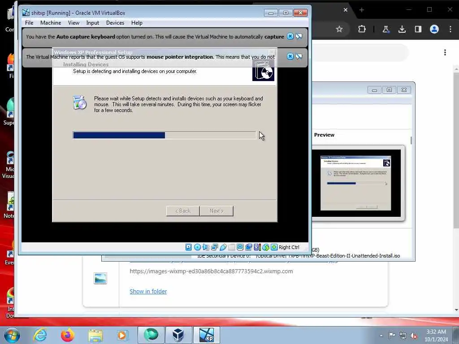Open the Input menu
The width and height of the screenshot is (459, 344).
tap(92, 23)
